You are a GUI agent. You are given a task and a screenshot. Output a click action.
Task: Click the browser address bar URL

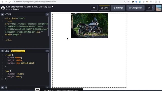tap(36, 2)
